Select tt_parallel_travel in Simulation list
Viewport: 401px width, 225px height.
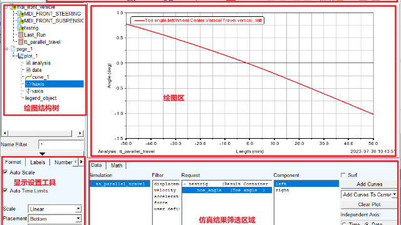pos(120,184)
